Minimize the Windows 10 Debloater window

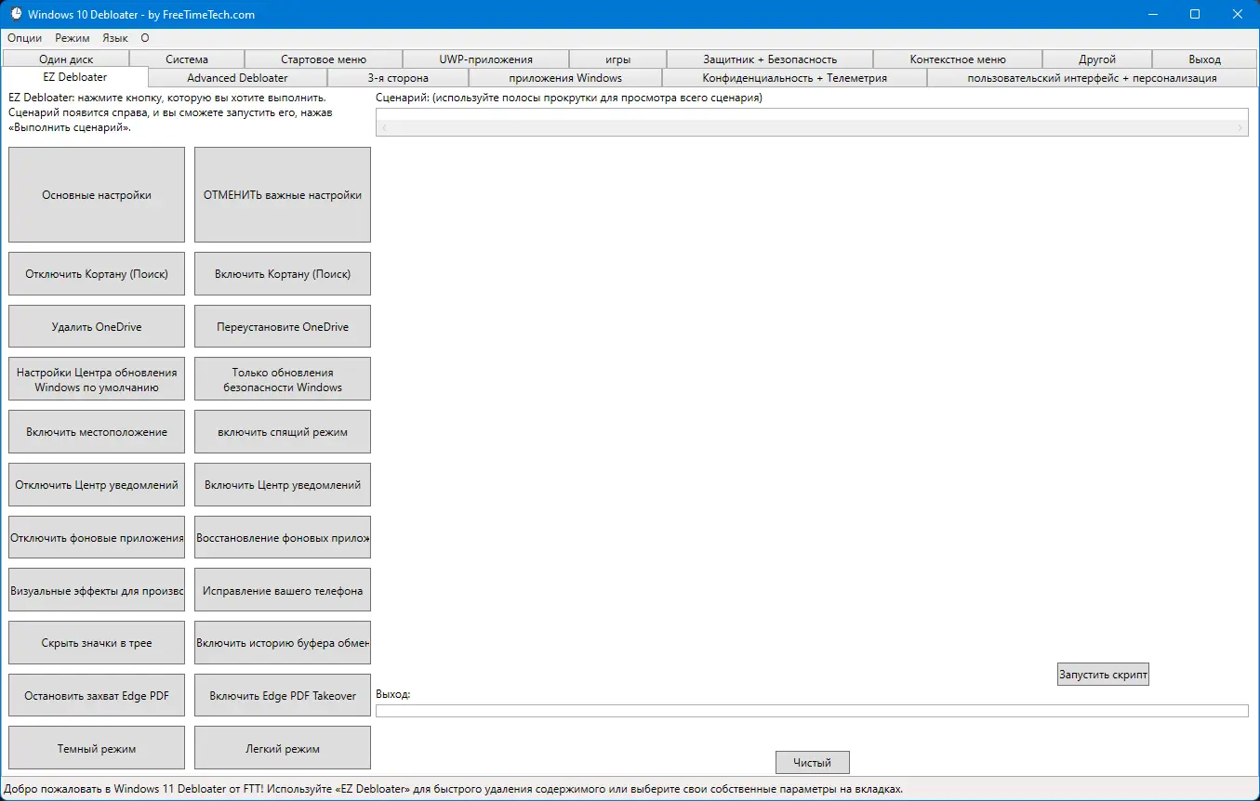point(1153,14)
